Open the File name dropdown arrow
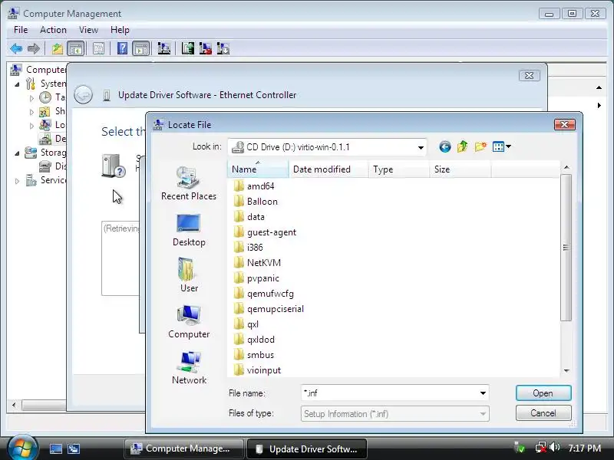 coord(483,393)
